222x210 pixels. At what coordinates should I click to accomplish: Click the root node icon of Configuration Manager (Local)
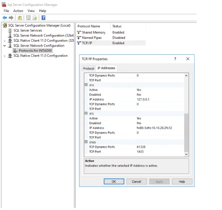5,25
